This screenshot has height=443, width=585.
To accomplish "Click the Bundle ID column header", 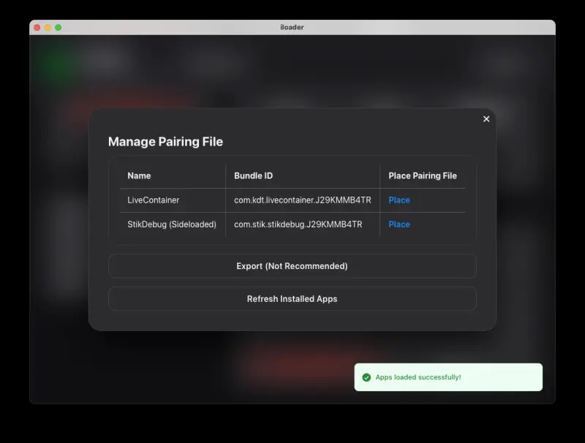I will 253,175.
